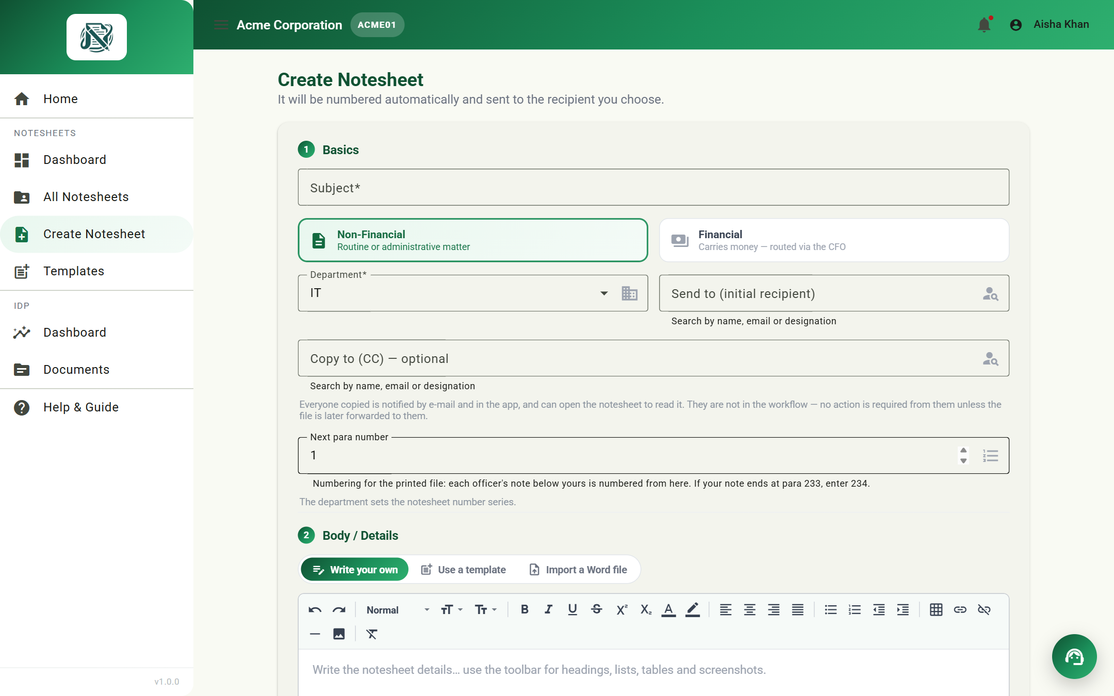Open the hamburger menu beside Acme Corporation

pyautogui.click(x=221, y=25)
